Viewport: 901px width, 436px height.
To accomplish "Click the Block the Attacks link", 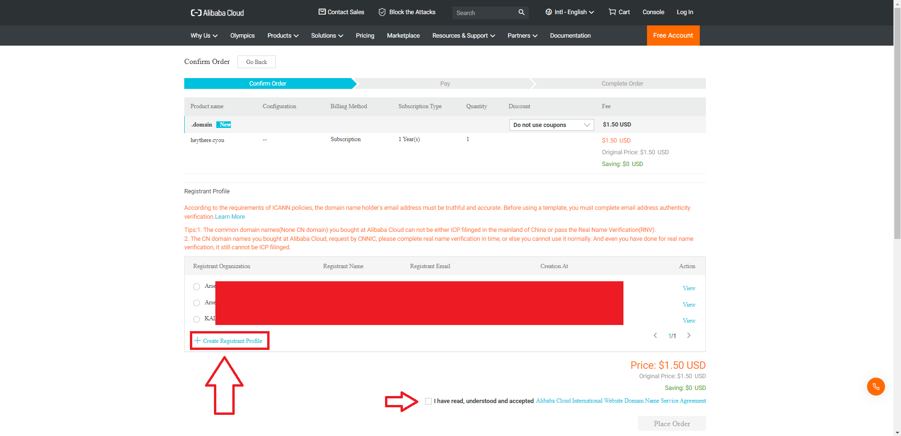I will pyautogui.click(x=412, y=12).
